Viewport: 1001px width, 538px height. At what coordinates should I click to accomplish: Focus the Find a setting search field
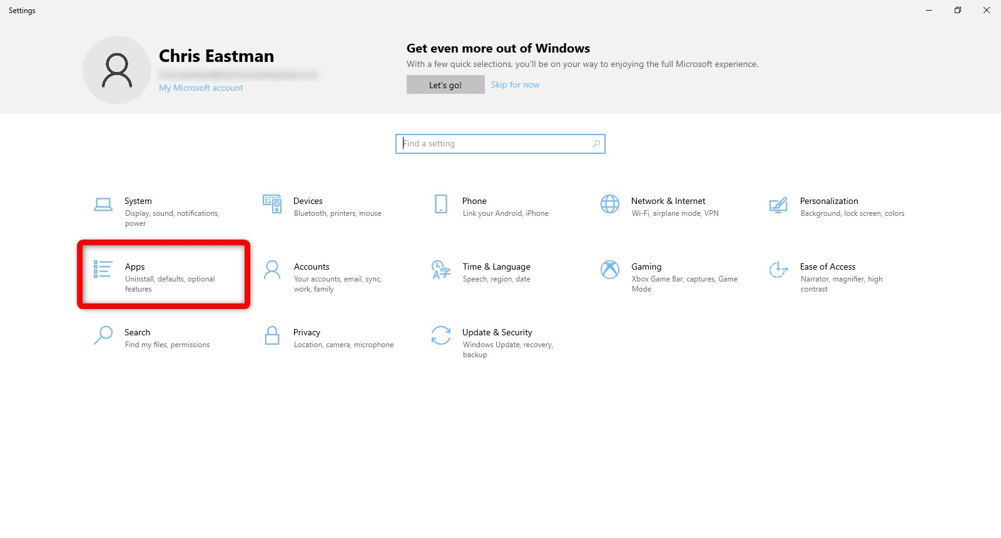[500, 144]
